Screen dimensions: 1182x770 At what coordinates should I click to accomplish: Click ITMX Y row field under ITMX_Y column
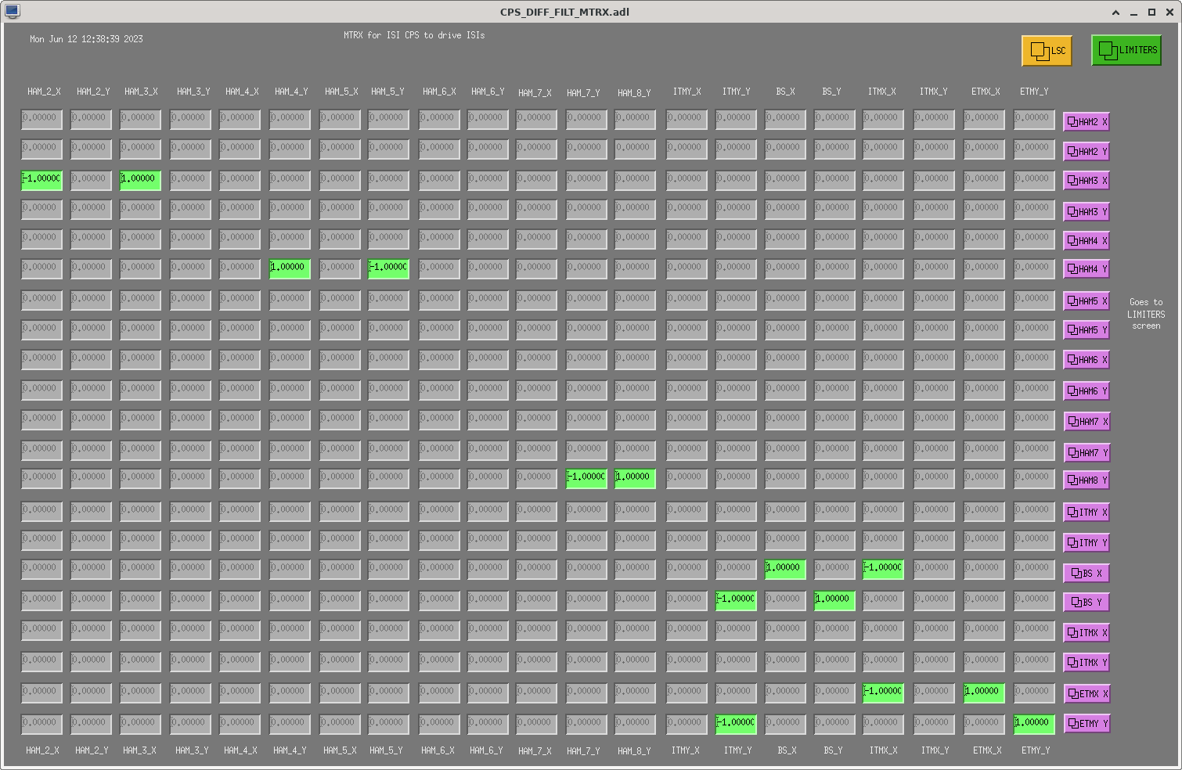click(x=934, y=661)
